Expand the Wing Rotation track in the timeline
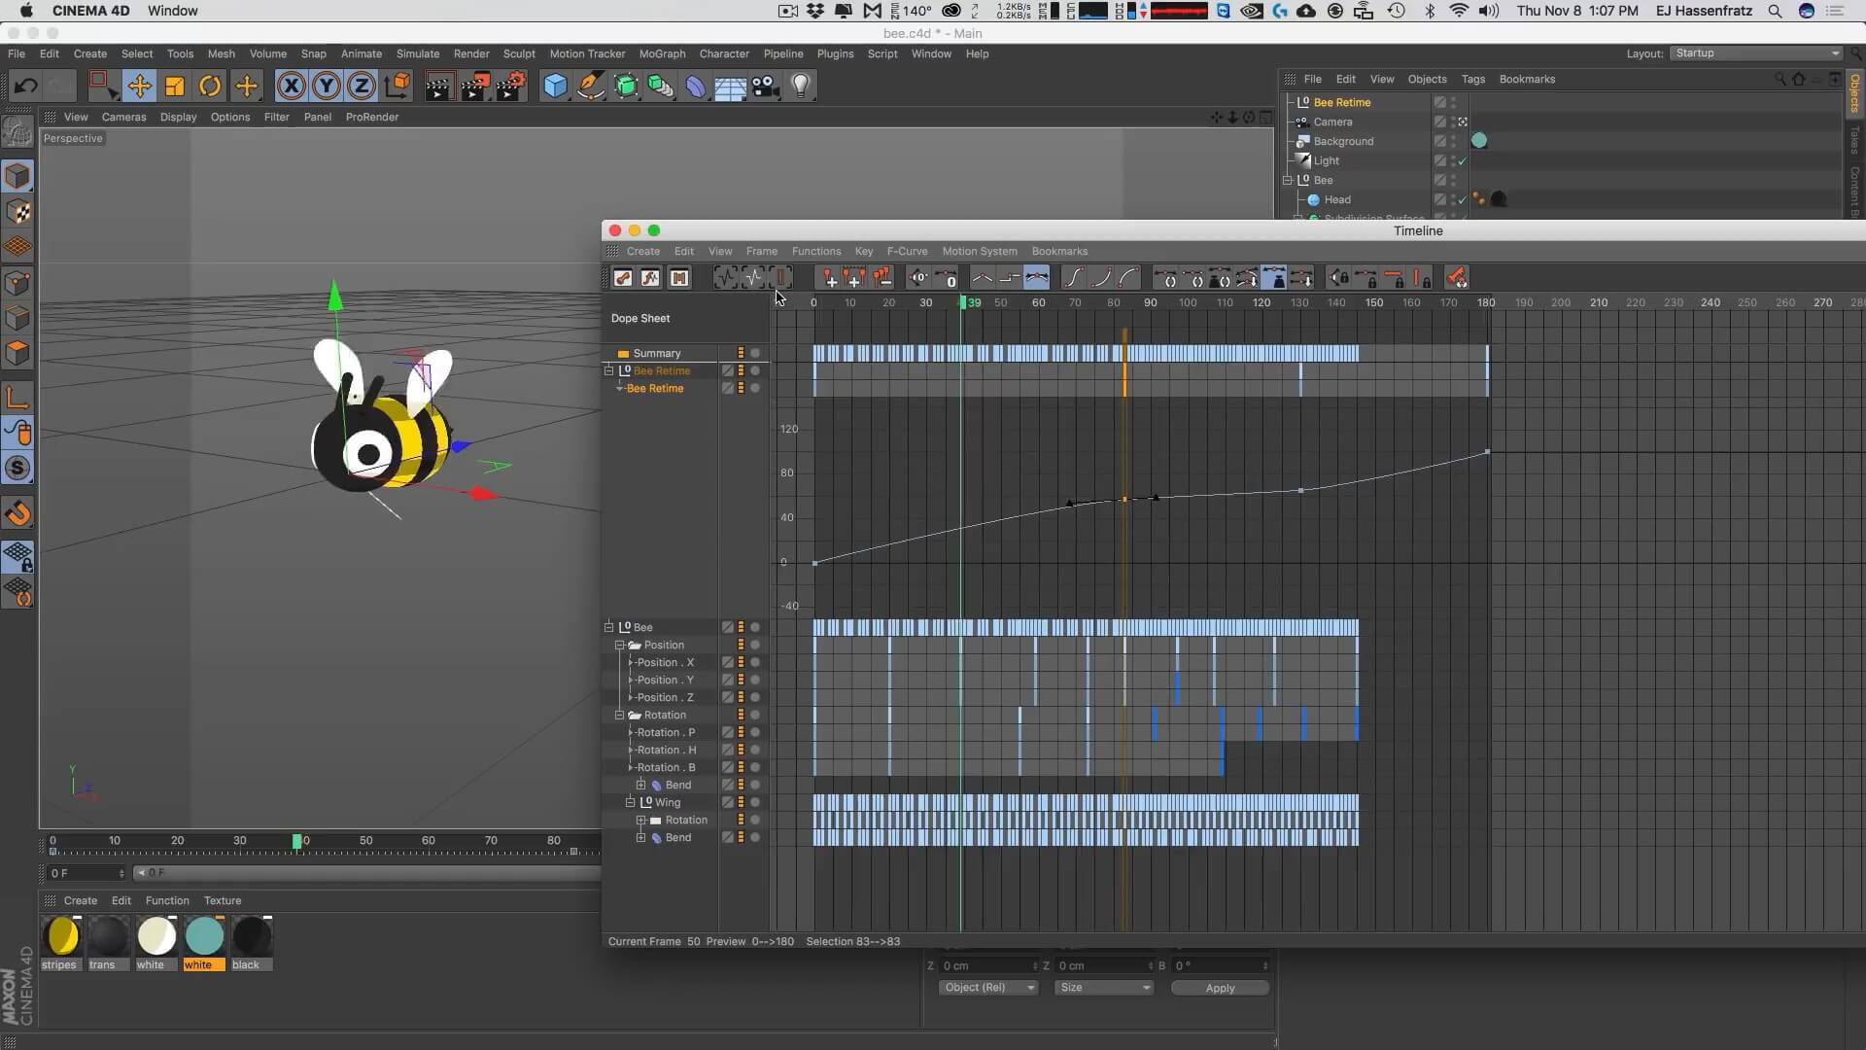This screenshot has height=1050, width=1866. coord(641,820)
